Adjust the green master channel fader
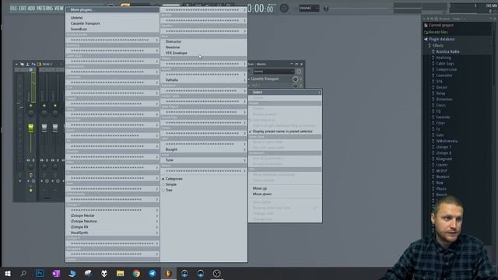498x280 pixels. pyautogui.click(x=31, y=128)
